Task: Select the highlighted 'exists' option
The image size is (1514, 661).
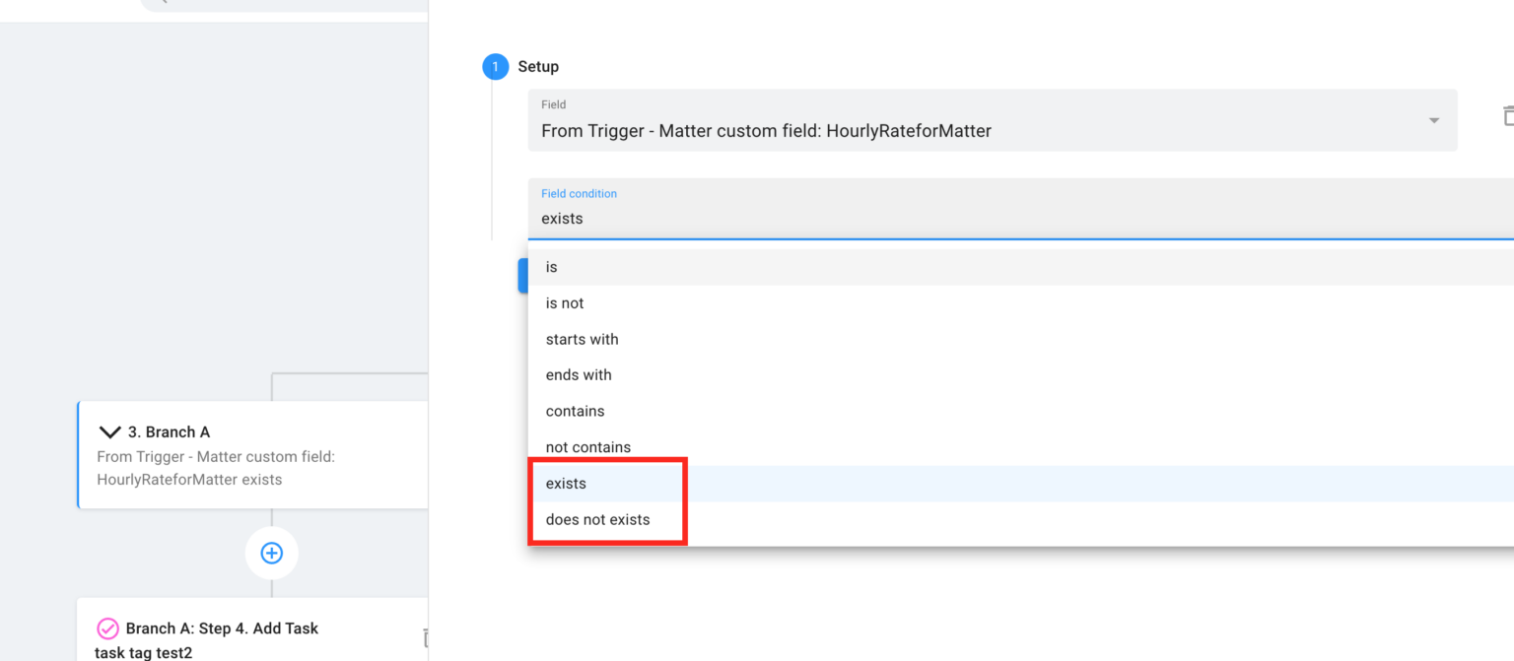Action: (566, 484)
